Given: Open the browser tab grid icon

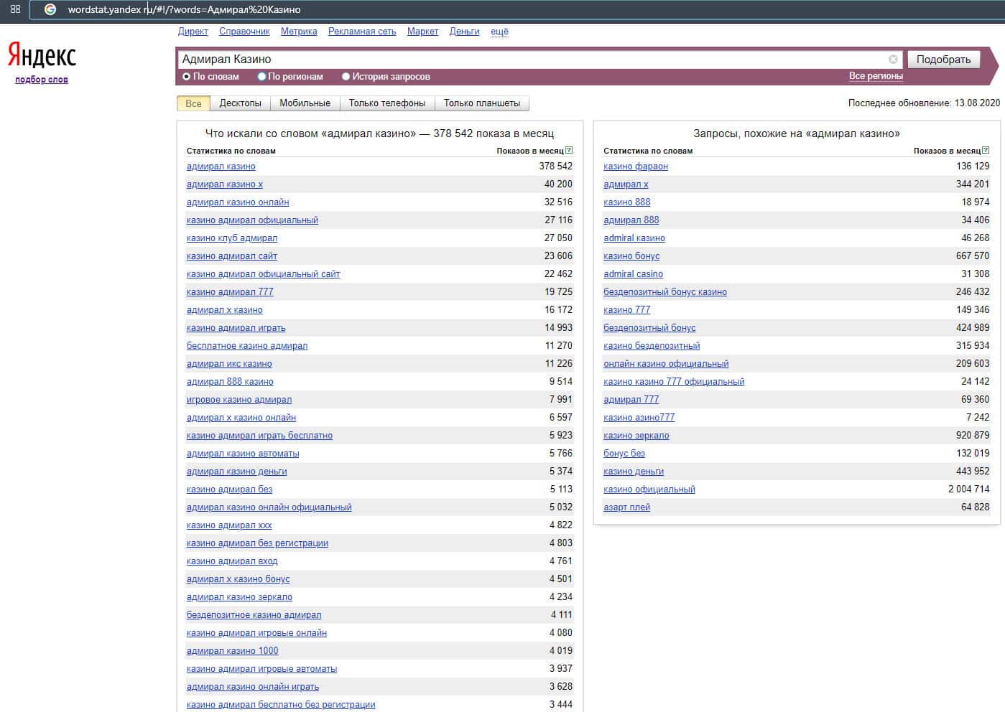Looking at the screenshot, I should point(15,9).
